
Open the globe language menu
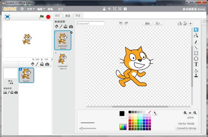pos(22,9)
